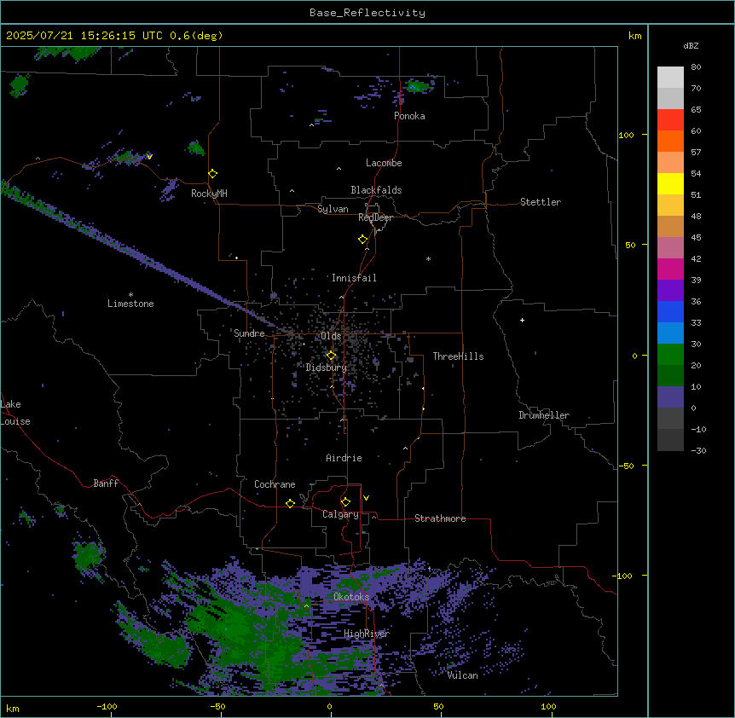Click the Olds town label
The image size is (735, 718).
(x=331, y=336)
